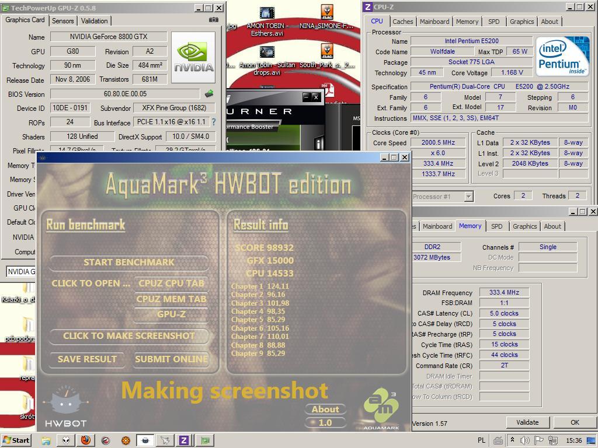Click the BIOS Version field 60.80.0E.00.05
Screen dimensions: 598x448
[125, 94]
